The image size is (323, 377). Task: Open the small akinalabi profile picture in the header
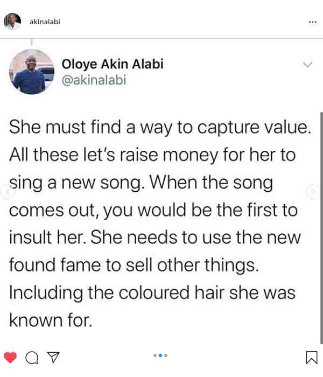(12, 22)
